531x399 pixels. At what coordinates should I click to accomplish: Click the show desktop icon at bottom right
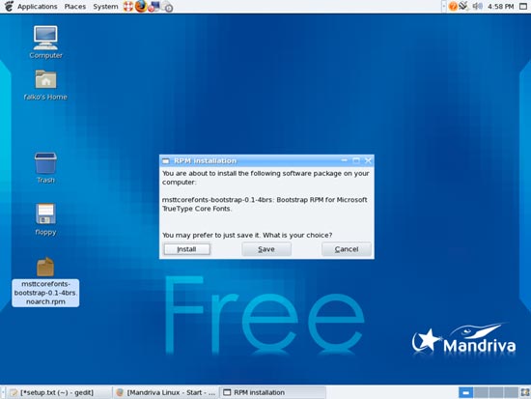click(x=525, y=392)
